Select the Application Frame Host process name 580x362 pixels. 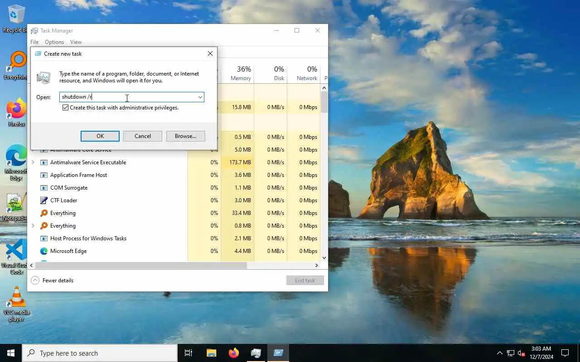tap(79, 175)
